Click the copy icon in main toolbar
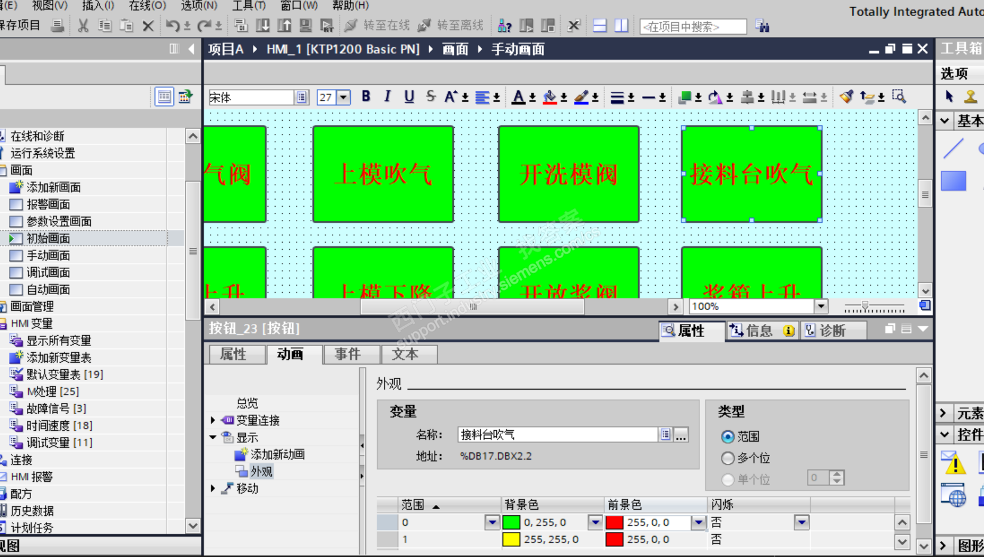984x557 pixels. [x=105, y=26]
